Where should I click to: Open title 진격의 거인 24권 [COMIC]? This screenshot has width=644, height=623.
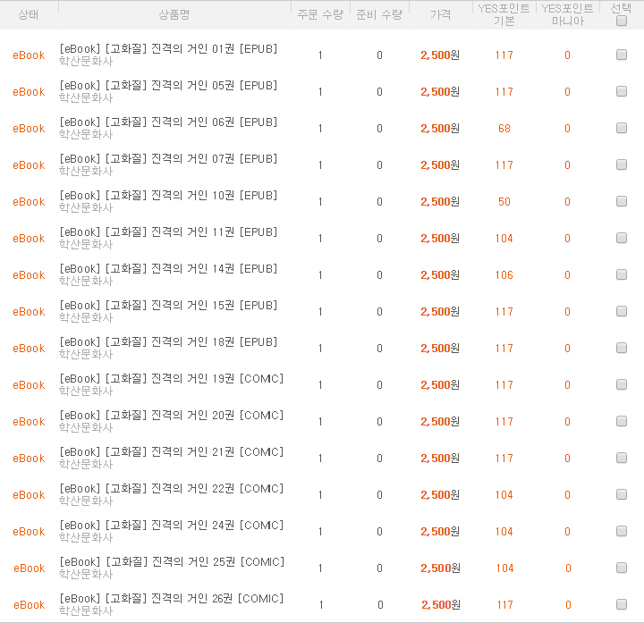click(172, 525)
